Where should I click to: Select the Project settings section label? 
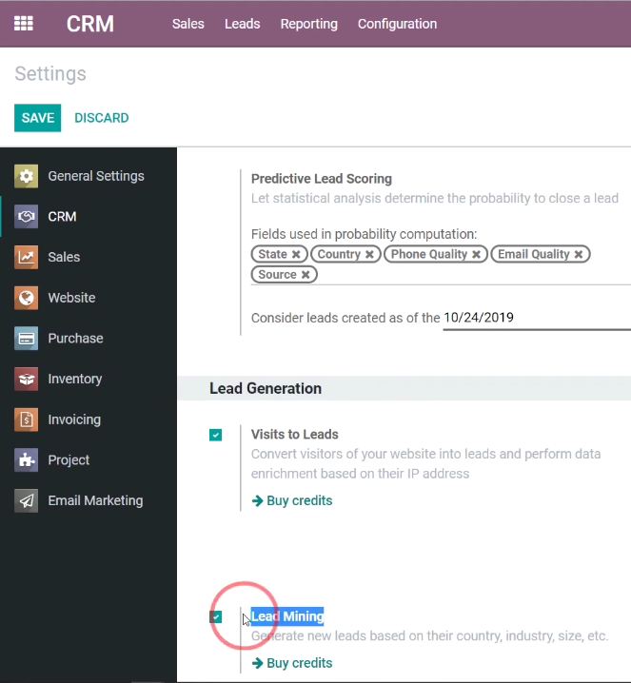coord(69,460)
